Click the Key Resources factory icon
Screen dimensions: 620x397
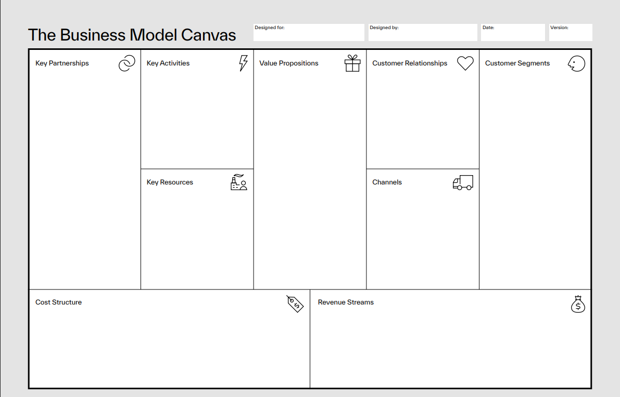tap(239, 182)
